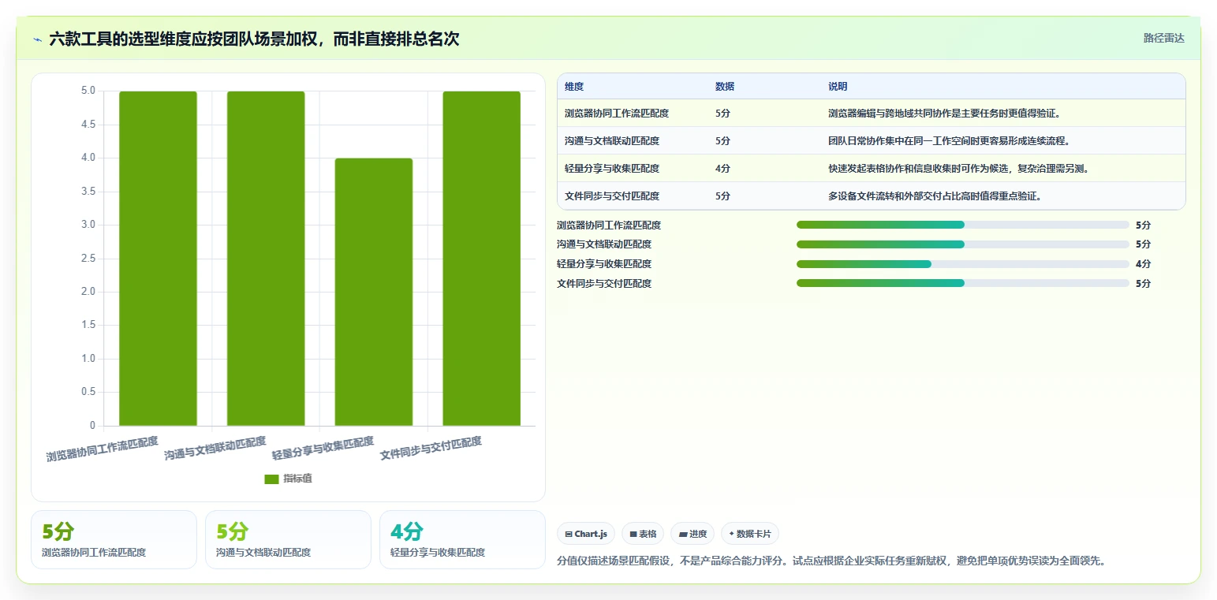Click the 进度 tag chip

pyautogui.click(x=692, y=534)
